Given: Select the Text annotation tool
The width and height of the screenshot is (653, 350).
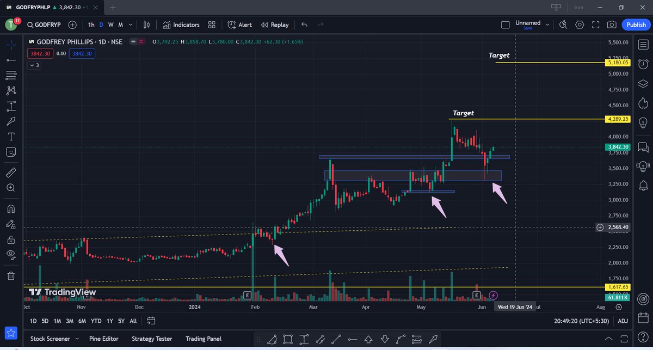Looking at the screenshot, I should pyautogui.click(x=11, y=136).
